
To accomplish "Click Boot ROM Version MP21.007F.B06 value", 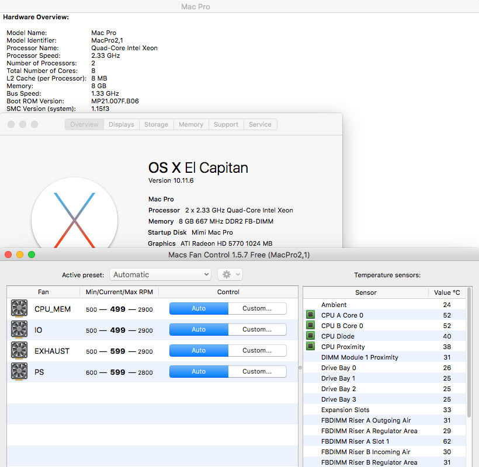I will pos(115,101).
